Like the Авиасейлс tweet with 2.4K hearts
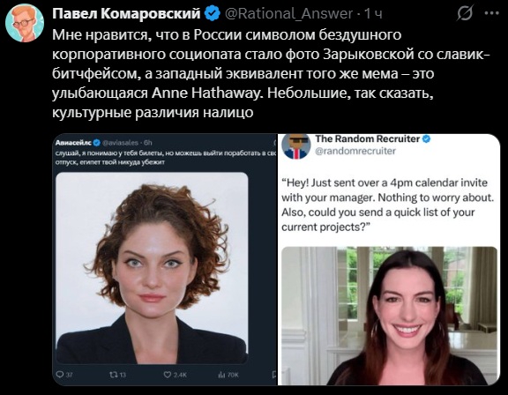Viewport: 508px width, 395px height. pos(168,375)
